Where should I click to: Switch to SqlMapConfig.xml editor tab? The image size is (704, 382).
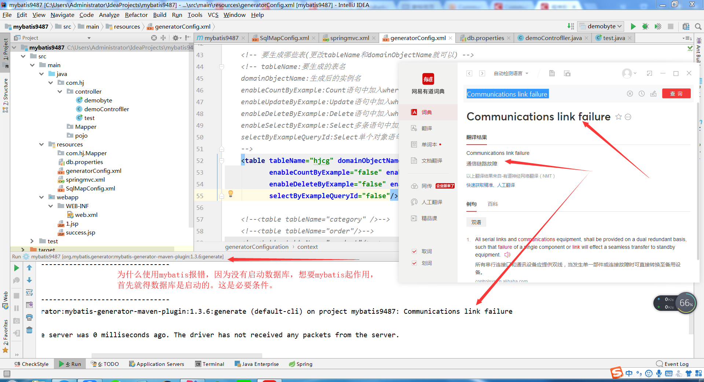point(284,38)
